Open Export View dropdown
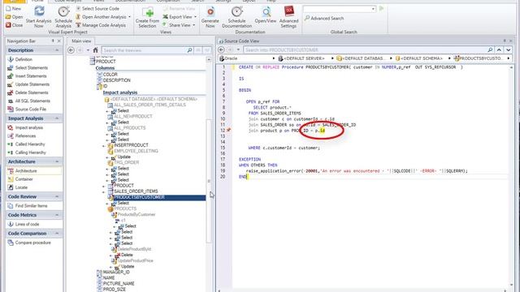The width and height of the screenshot is (520, 292). [180, 16]
